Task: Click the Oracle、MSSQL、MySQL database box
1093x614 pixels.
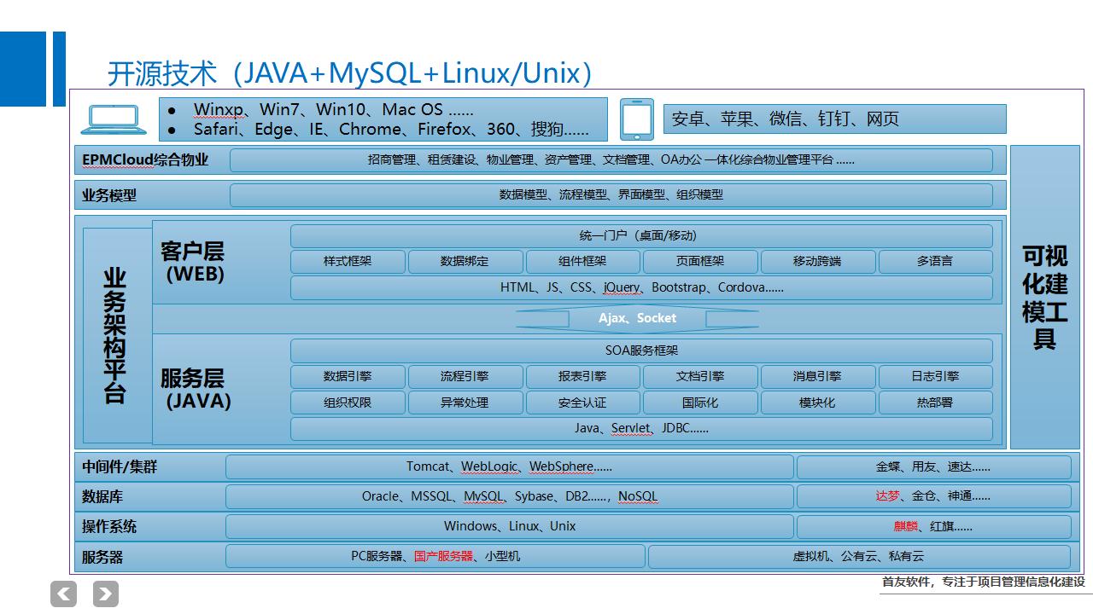Action: [510, 496]
